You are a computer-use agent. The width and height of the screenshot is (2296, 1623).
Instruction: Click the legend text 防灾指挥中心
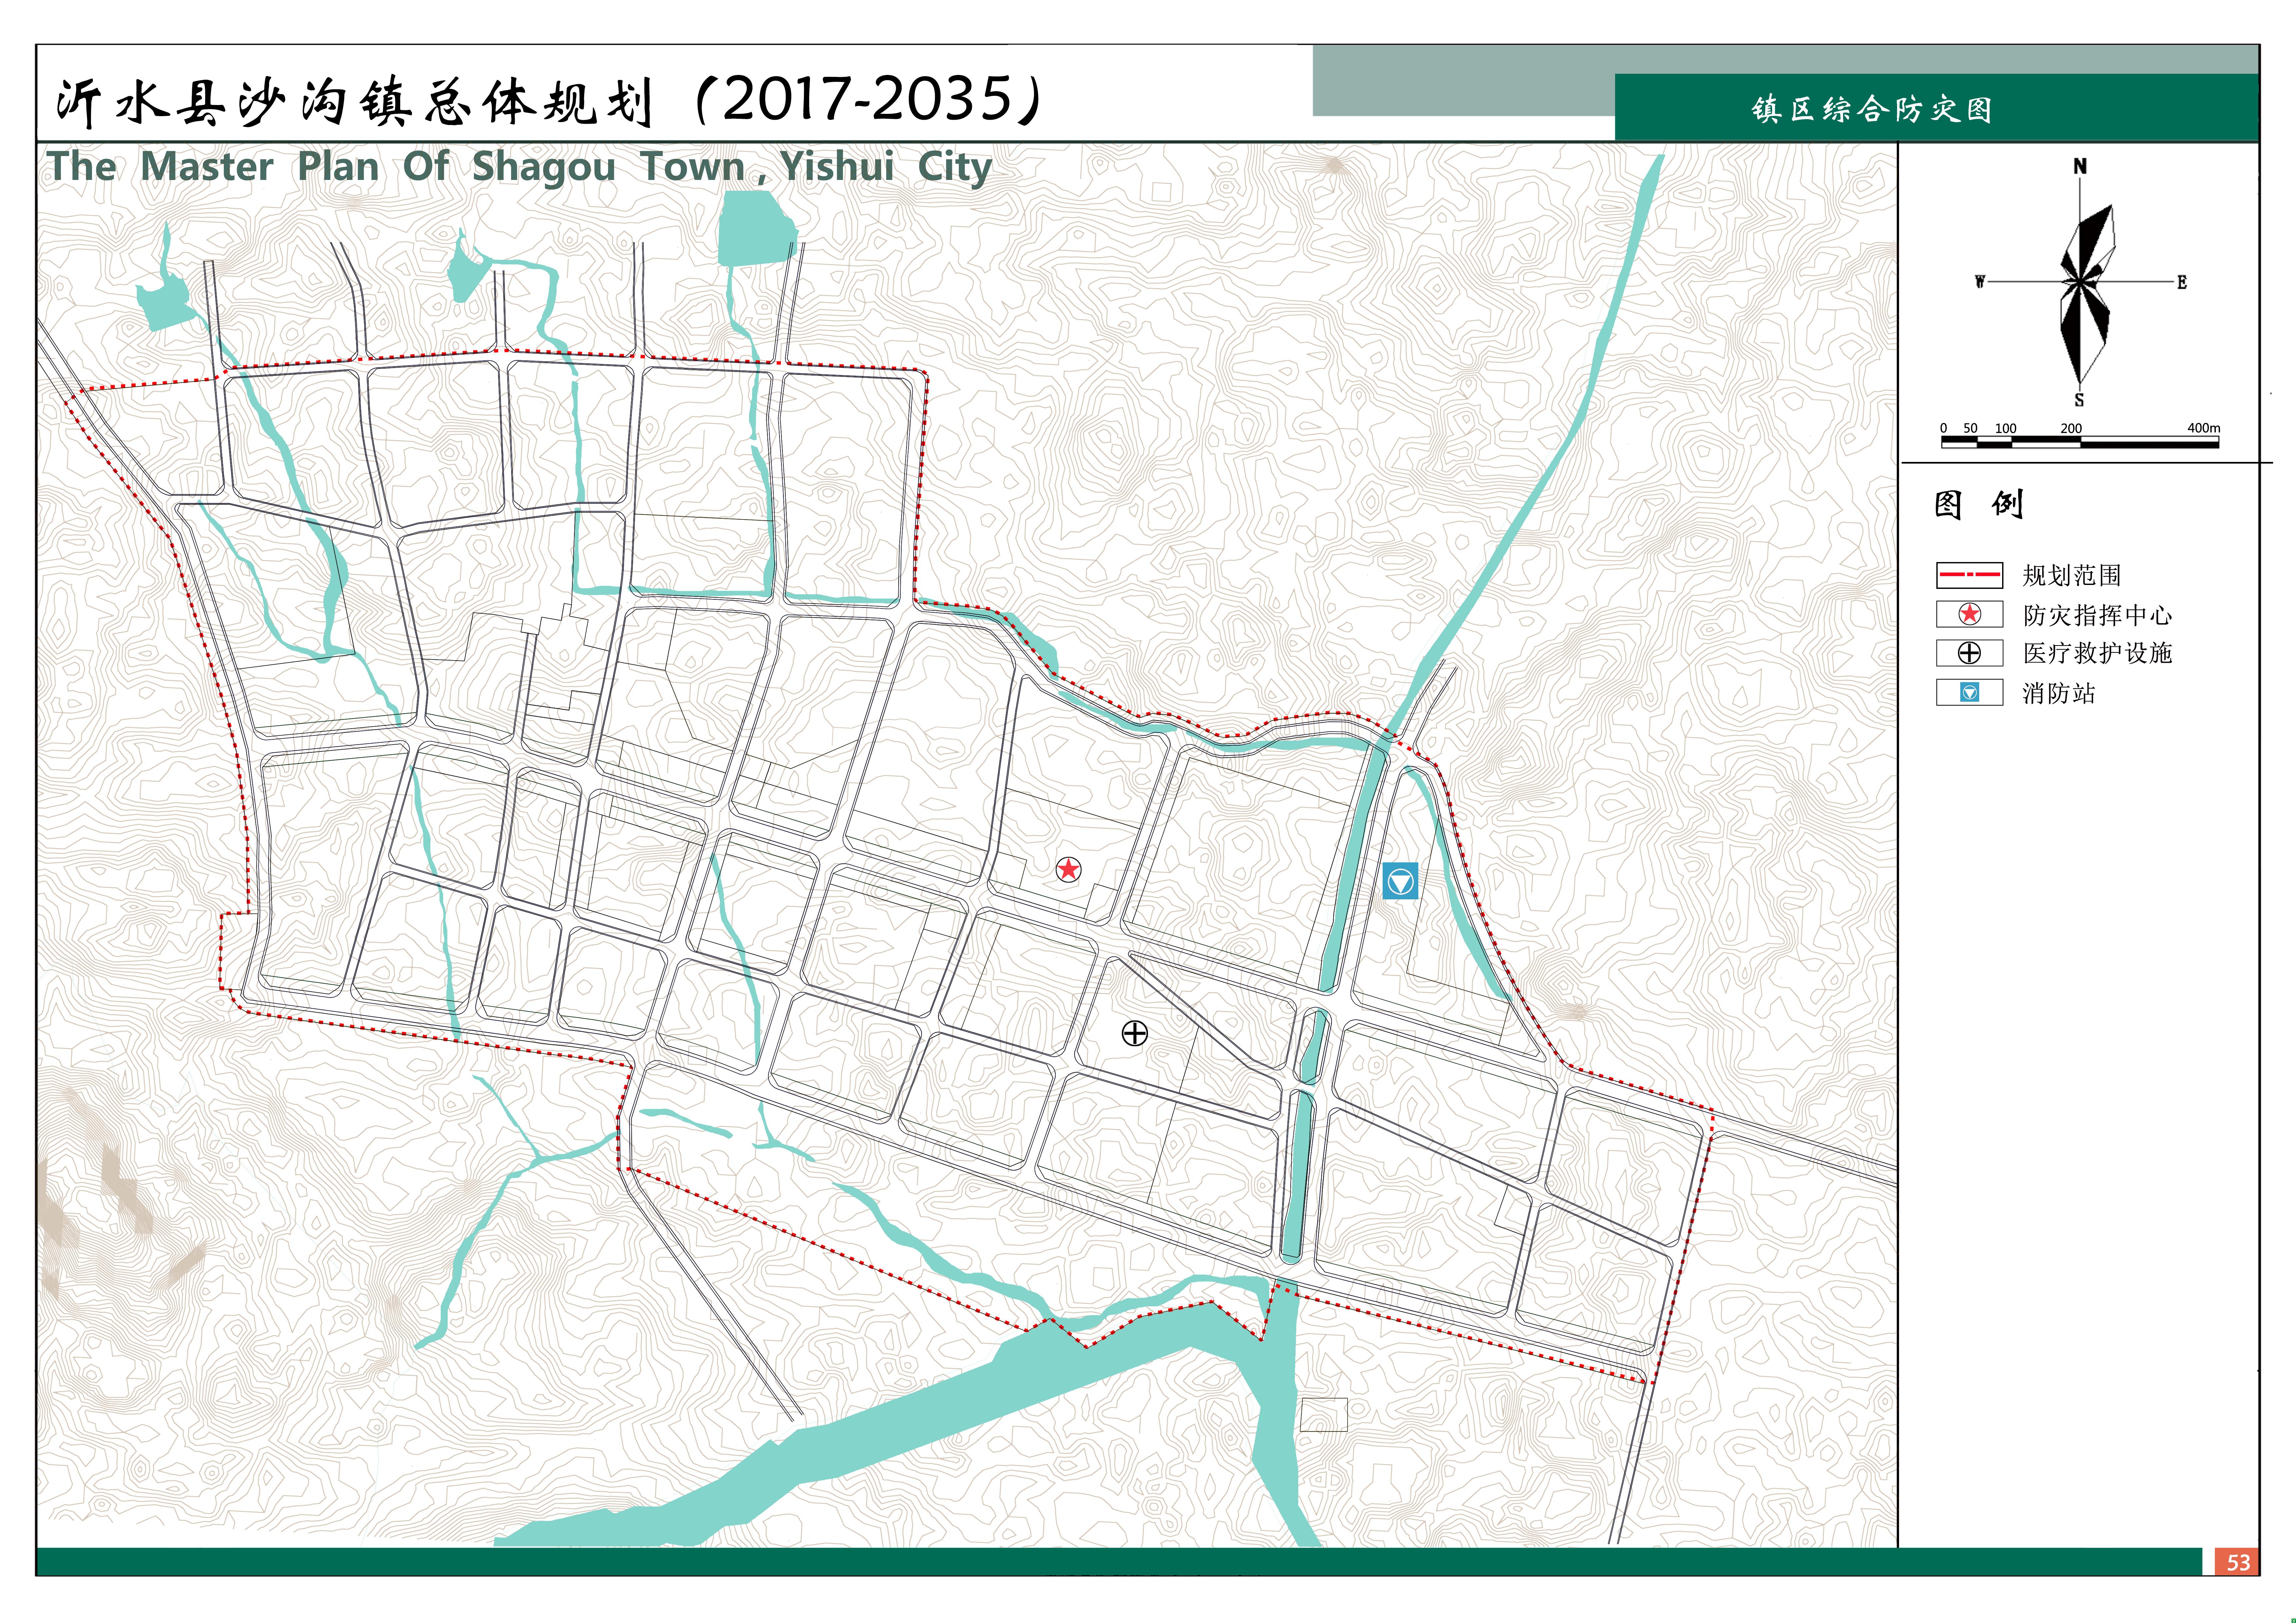click(x=2097, y=615)
